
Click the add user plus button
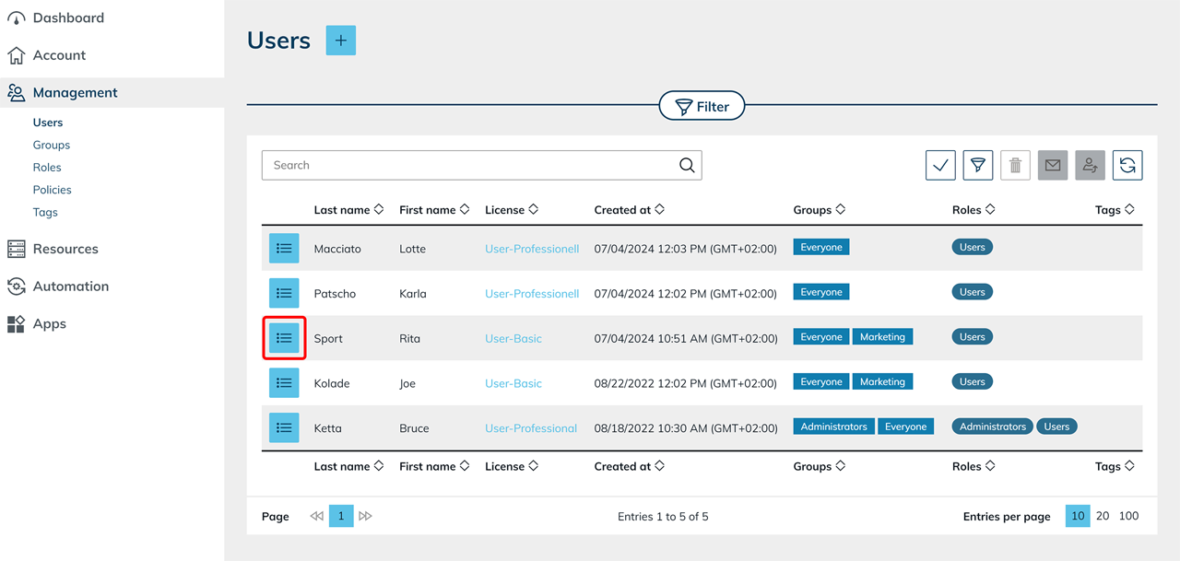tap(340, 41)
